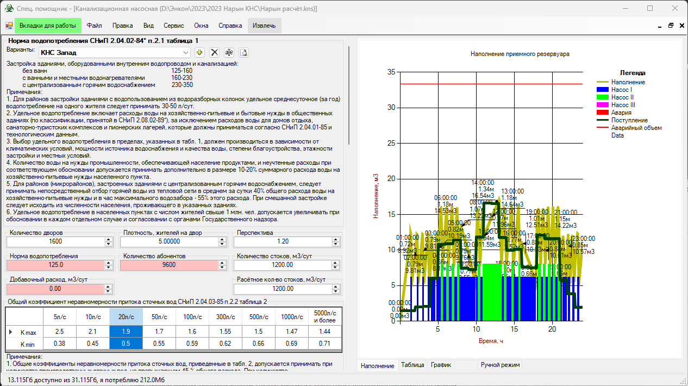Increase the Количество дворов value by one step
This screenshot has height=386, width=688.
(x=108, y=239)
